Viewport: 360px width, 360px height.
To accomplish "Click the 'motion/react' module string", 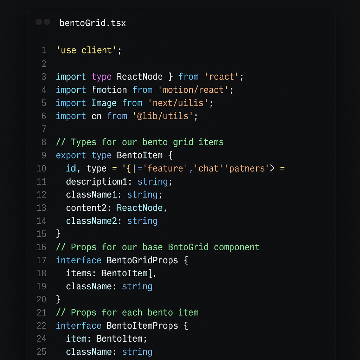I will tap(193, 90).
